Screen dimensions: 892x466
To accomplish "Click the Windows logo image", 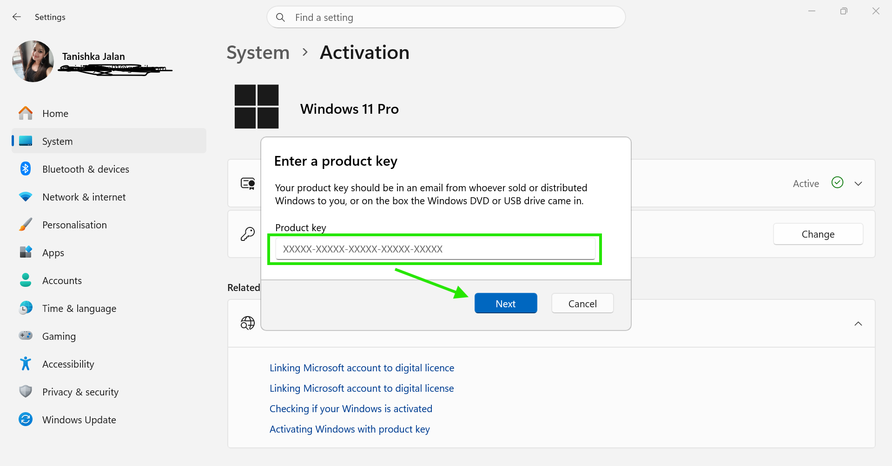I will [x=257, y=107].
